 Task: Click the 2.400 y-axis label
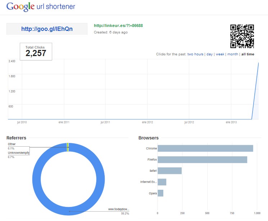click(12, 61)
